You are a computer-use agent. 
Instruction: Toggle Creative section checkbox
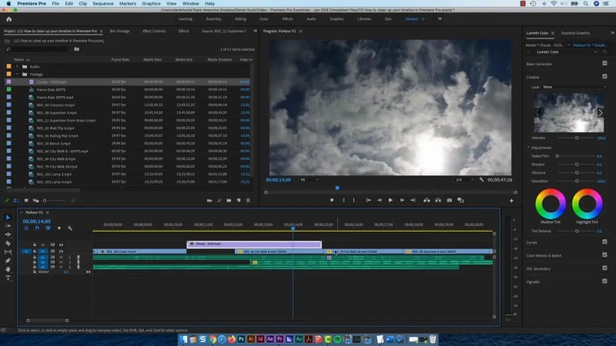click(x=604, y=76)
